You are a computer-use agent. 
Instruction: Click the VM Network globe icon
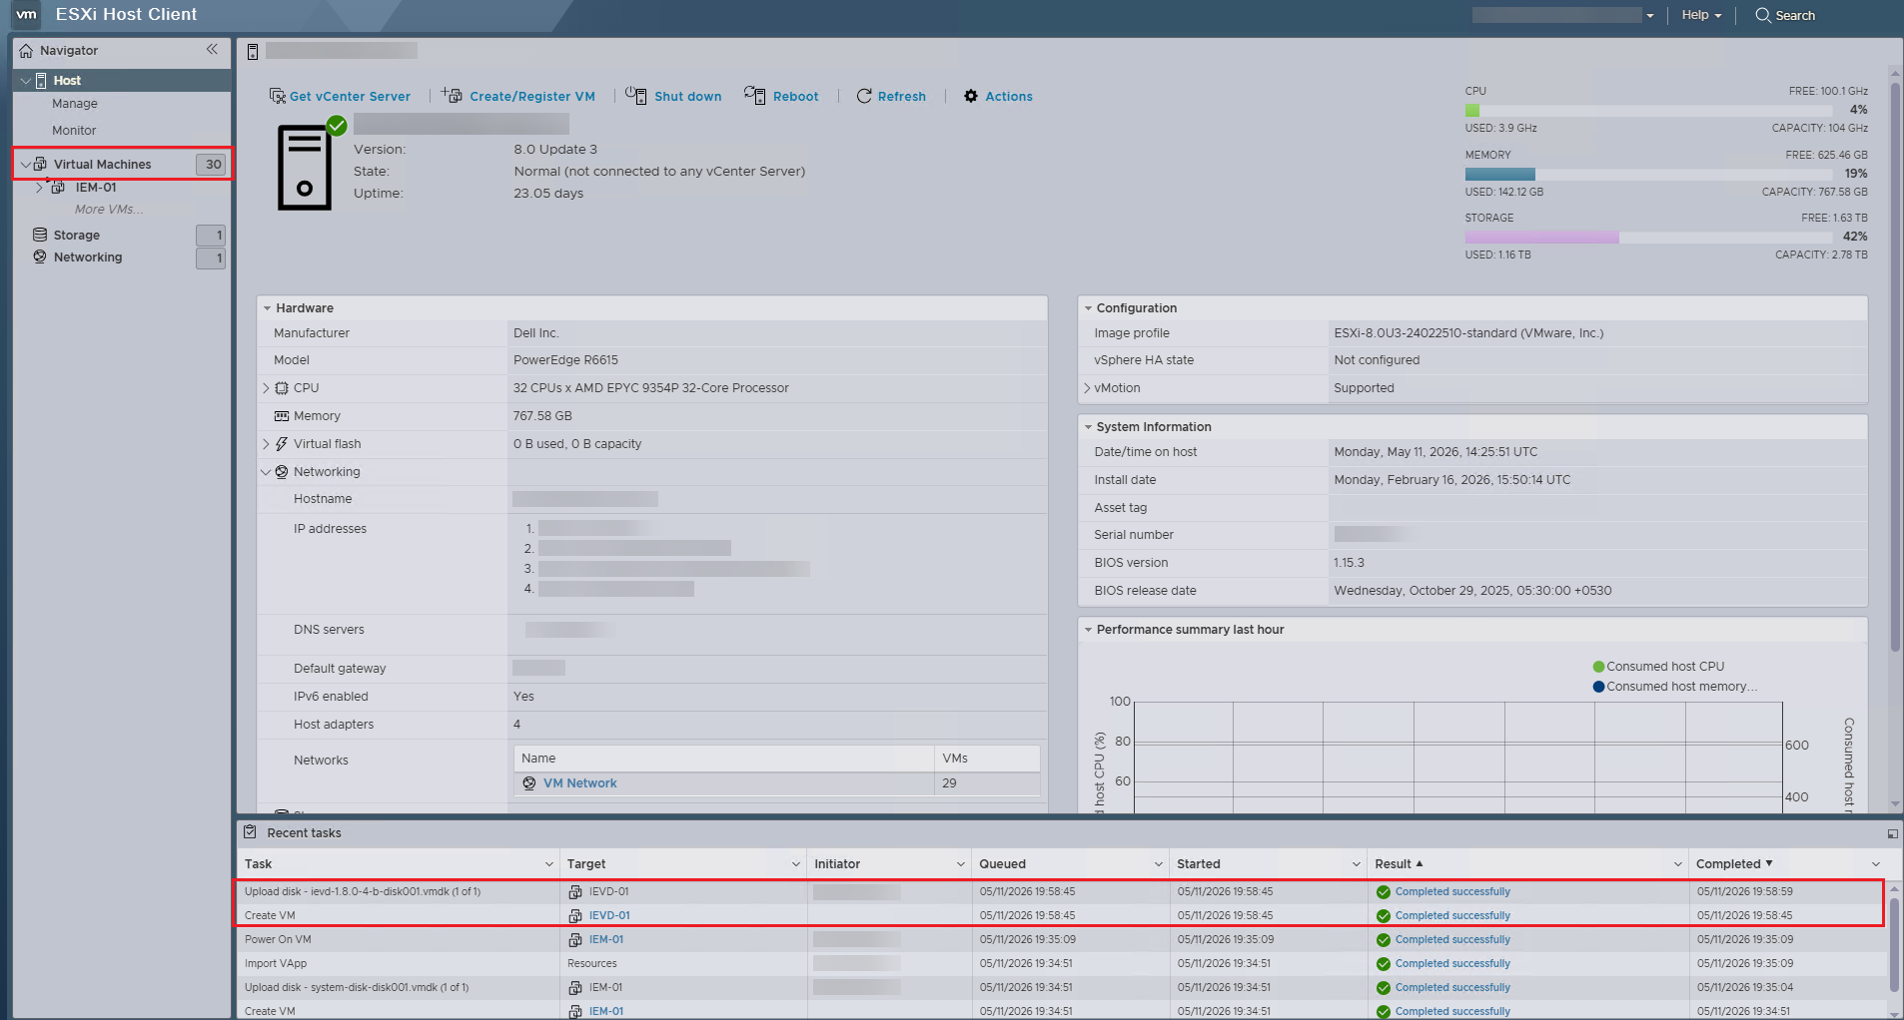point(529,783)
